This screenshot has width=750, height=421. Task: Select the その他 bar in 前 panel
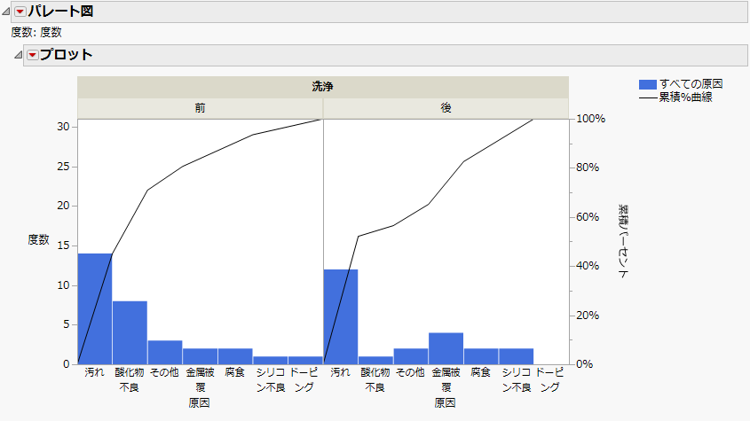click(165, 352)
